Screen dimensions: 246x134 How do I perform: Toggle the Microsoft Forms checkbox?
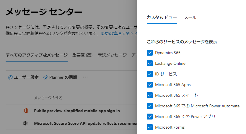150,127
